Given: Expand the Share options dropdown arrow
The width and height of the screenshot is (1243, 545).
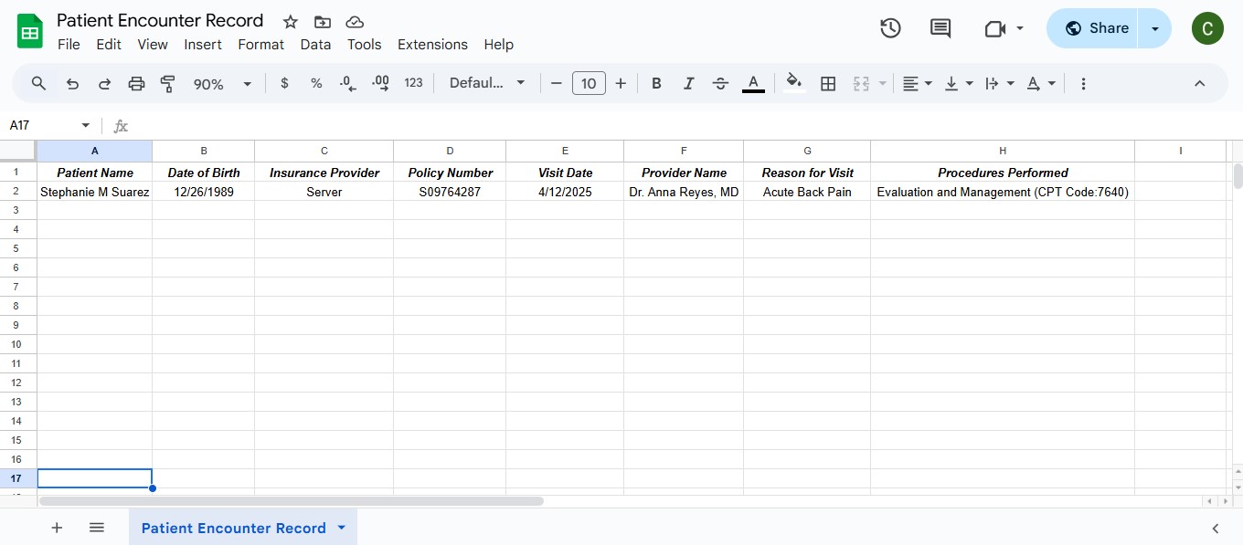Looking at the screenshot, I should tap(1155, 28).
